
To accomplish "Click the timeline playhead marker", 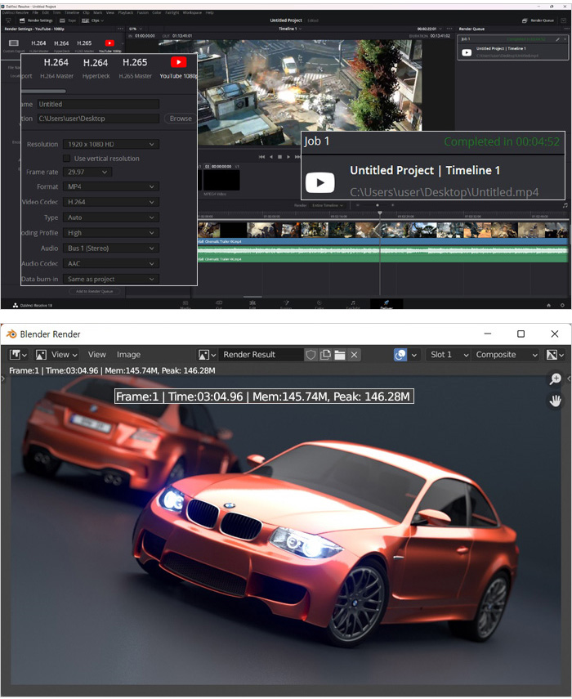I will [x=380, y=213].
